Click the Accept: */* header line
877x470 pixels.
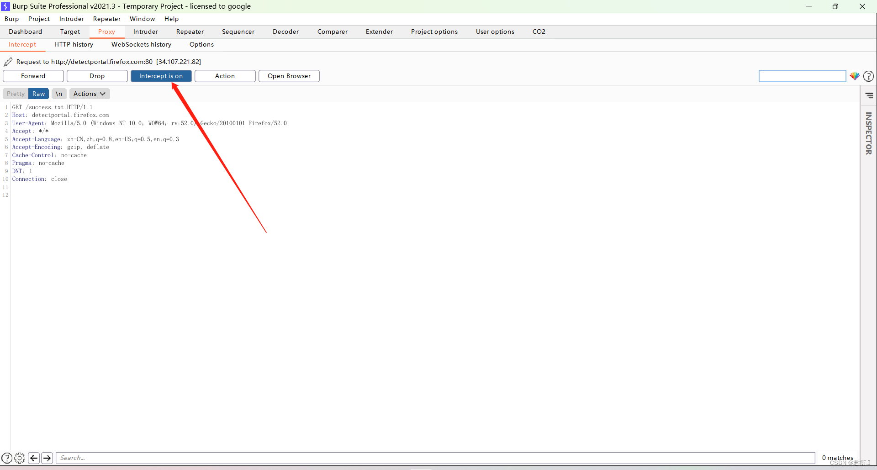[30, 131]
